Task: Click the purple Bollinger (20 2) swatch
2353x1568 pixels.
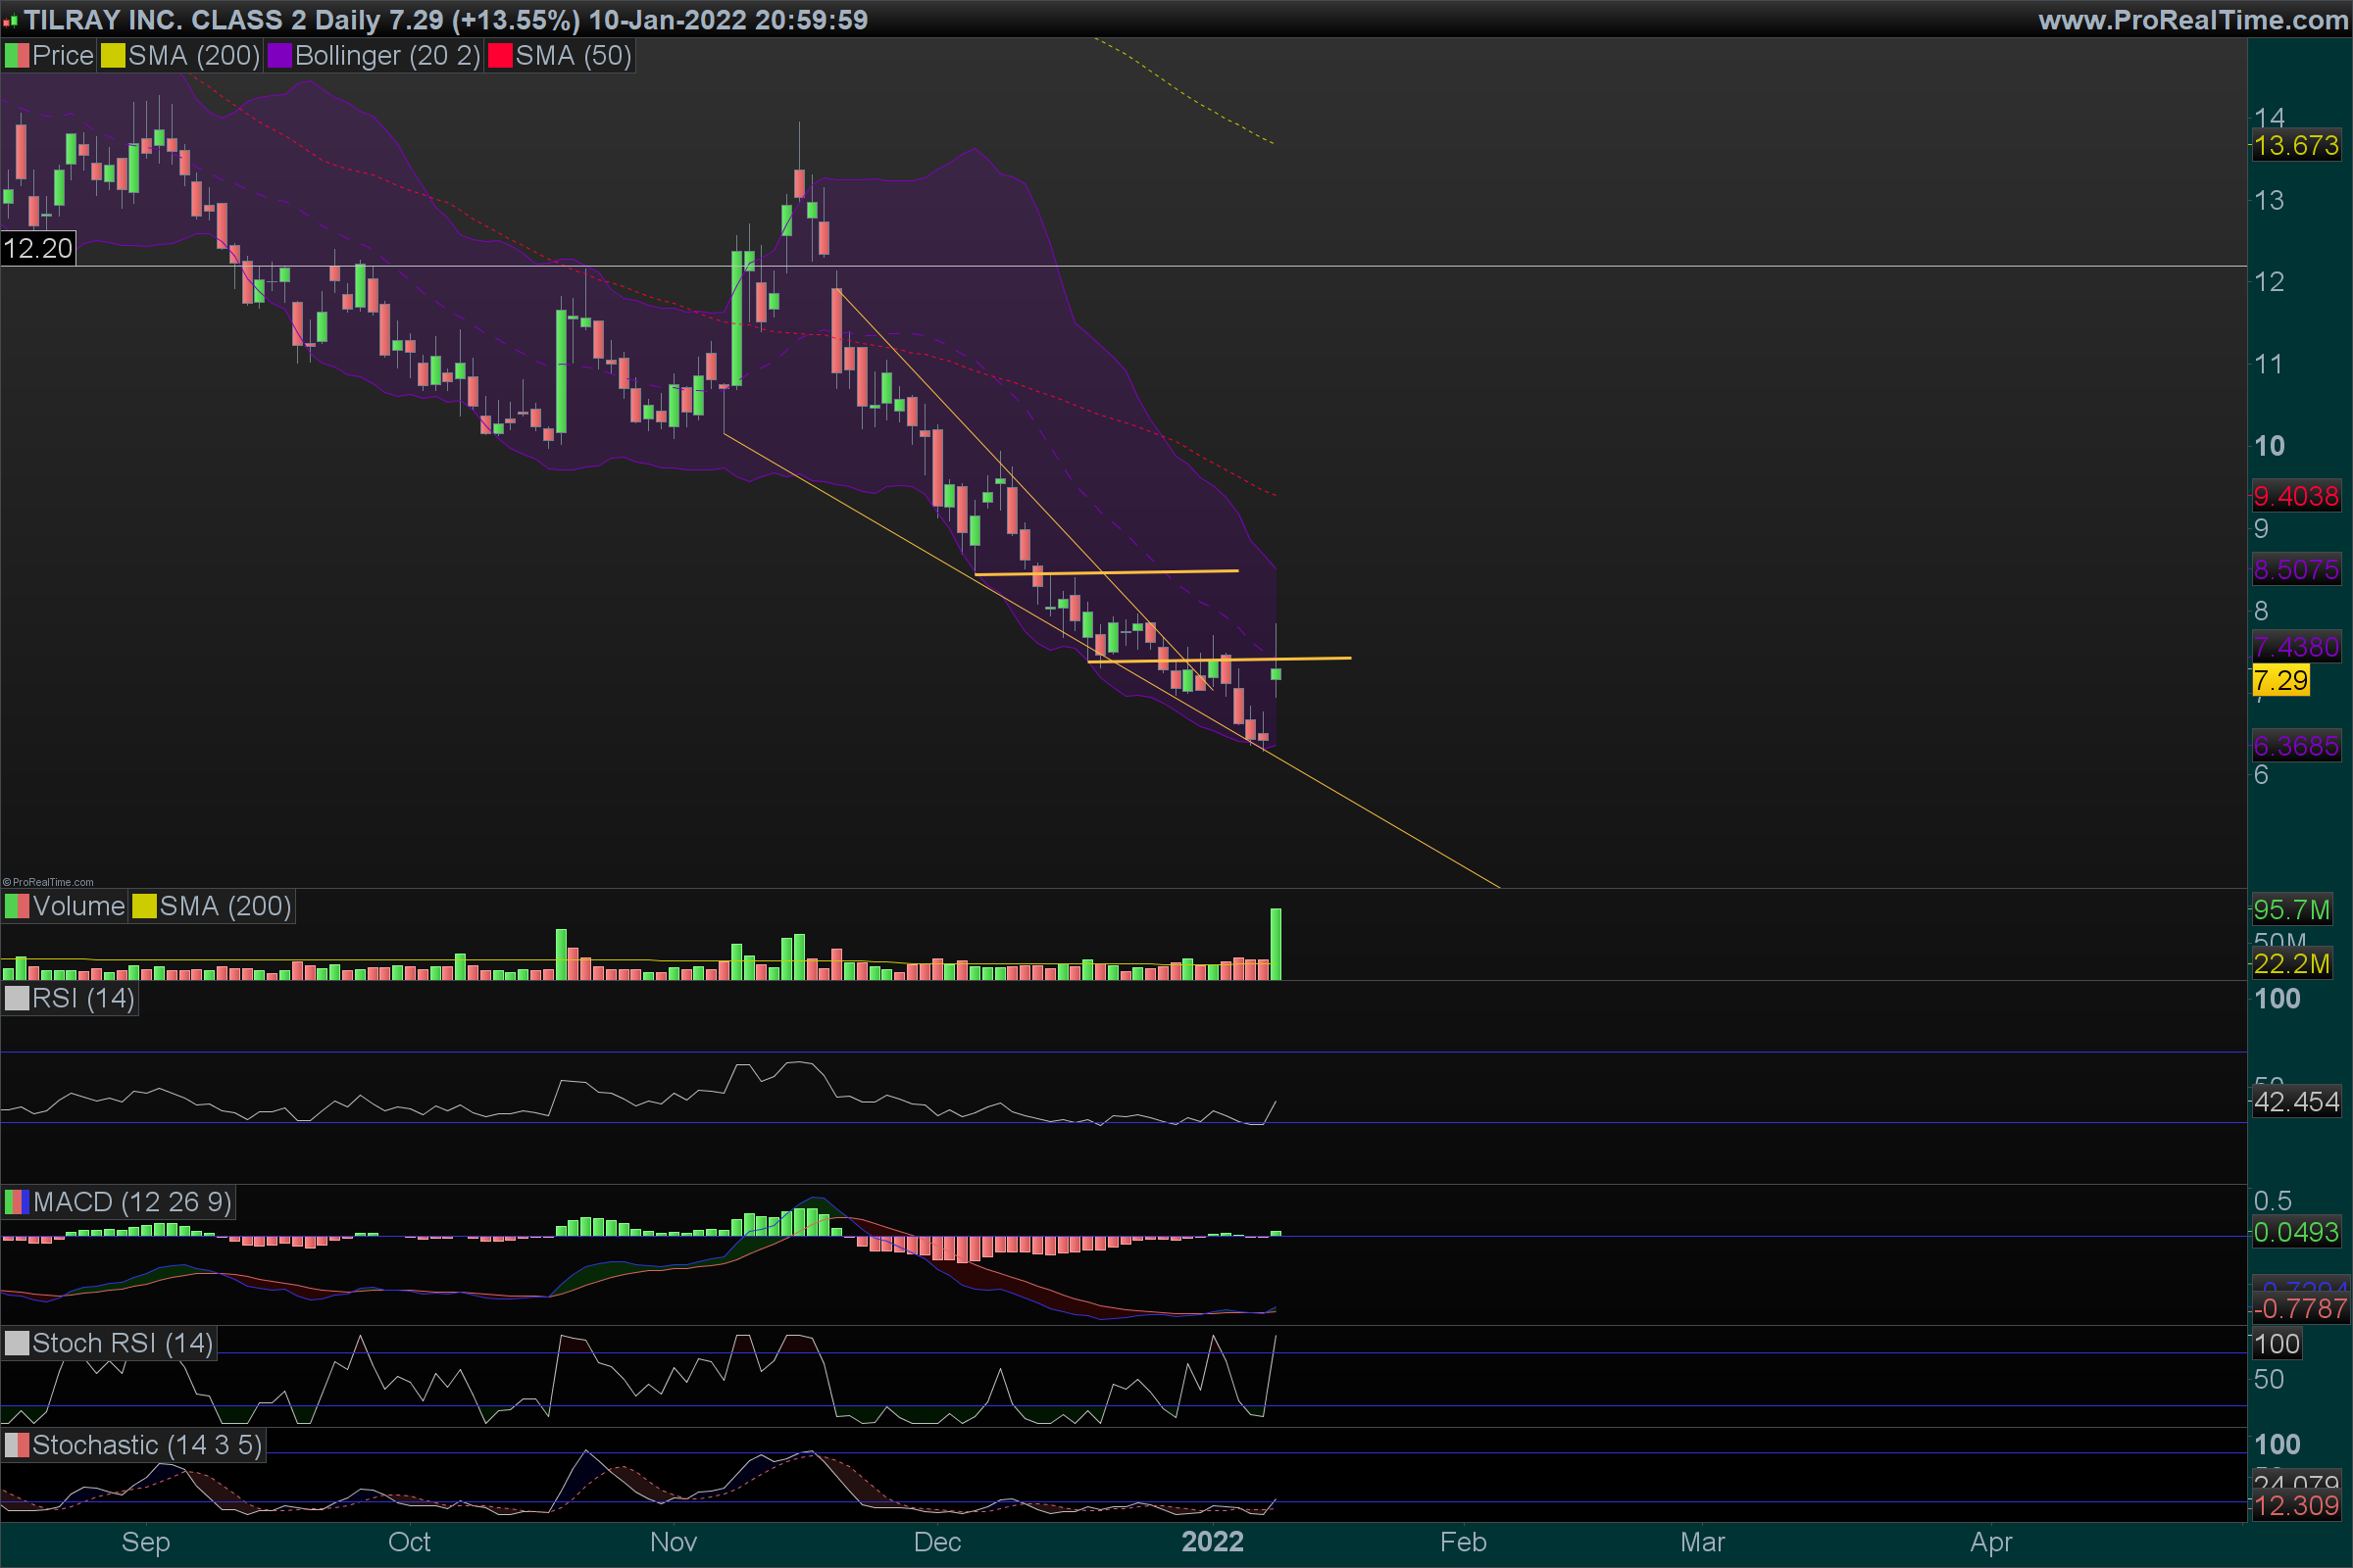Action: pyautogui.click(x=279, y=56)
